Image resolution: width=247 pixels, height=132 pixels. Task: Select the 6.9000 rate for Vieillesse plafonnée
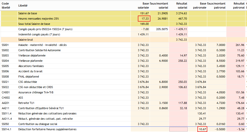point(163,61)
